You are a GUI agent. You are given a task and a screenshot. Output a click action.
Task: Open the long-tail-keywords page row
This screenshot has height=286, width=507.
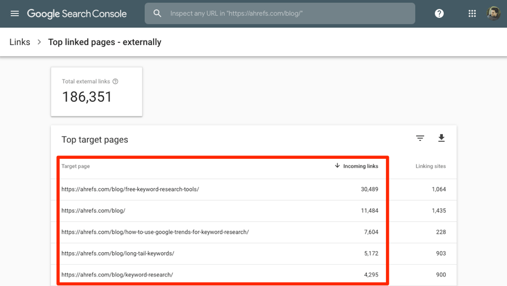pyautogui.click(x=118, y=253)
